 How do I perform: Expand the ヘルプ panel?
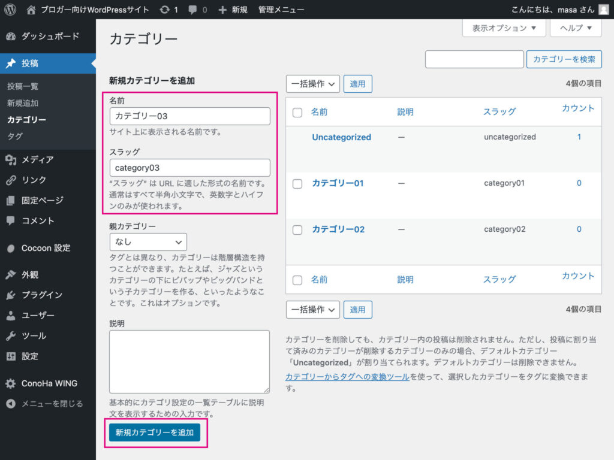(576, 28)
